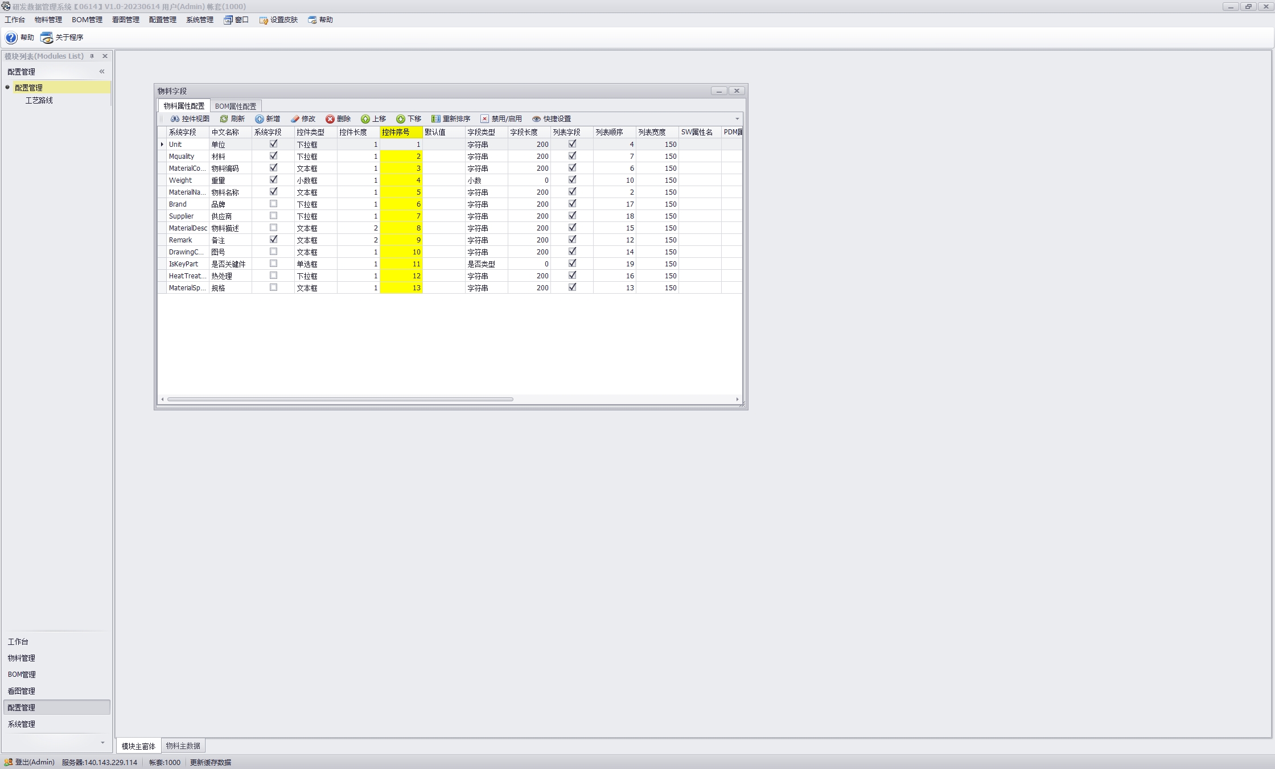This screenshot has width=1275, height=769.
Task: Pin the Modules List panel
Action: (92, 56)
